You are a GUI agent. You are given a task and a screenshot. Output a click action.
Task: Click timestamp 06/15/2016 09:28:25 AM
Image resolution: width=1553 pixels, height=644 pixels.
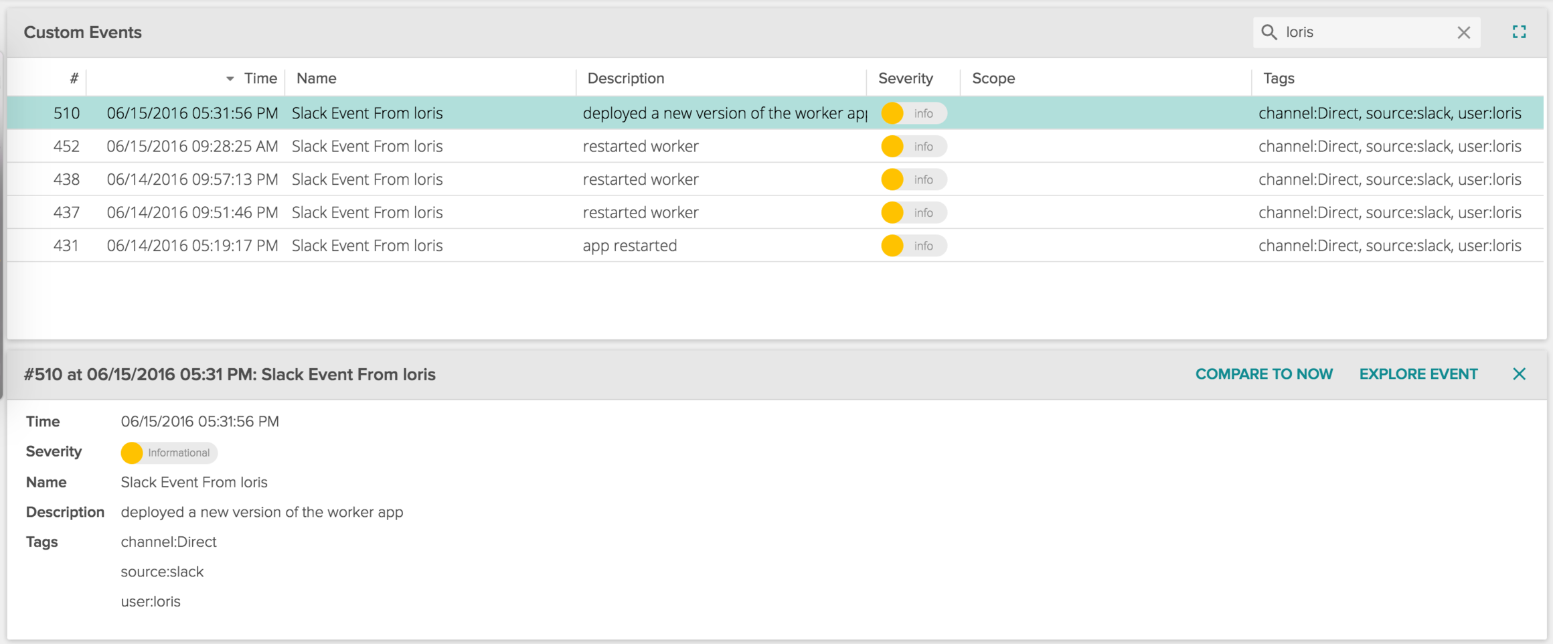tap(192, 146)
